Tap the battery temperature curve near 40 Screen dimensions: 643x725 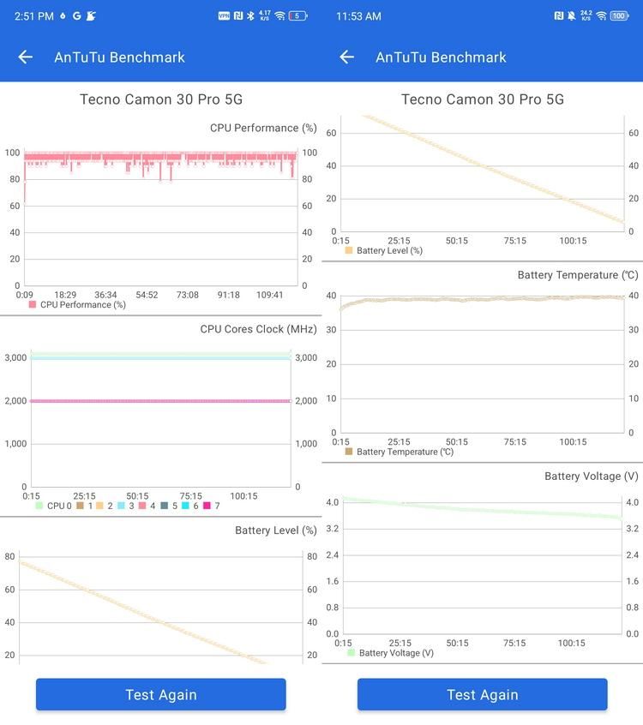[x=483, y=300]
